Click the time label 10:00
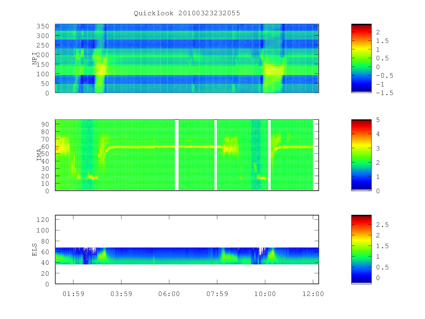Screen dimensions: 425x319 point(265,294)
